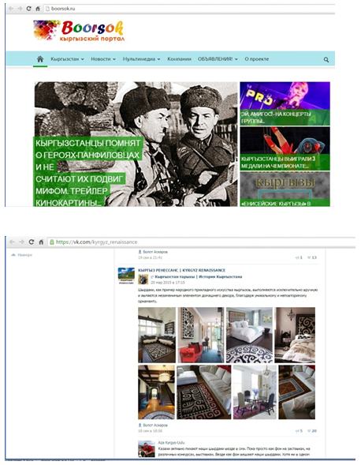The image size is (361, 465).
Task: Open the Компании menu item
Action: [179, 59]
